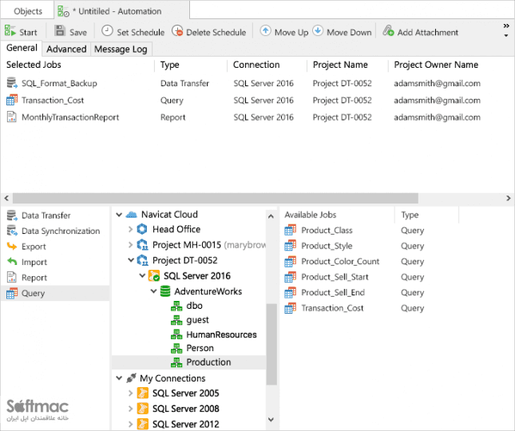Click the Data Synchronization sidebar icon

point(12,231)
